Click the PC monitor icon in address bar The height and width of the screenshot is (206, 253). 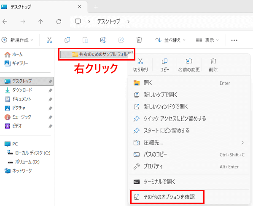click(78, 21)
